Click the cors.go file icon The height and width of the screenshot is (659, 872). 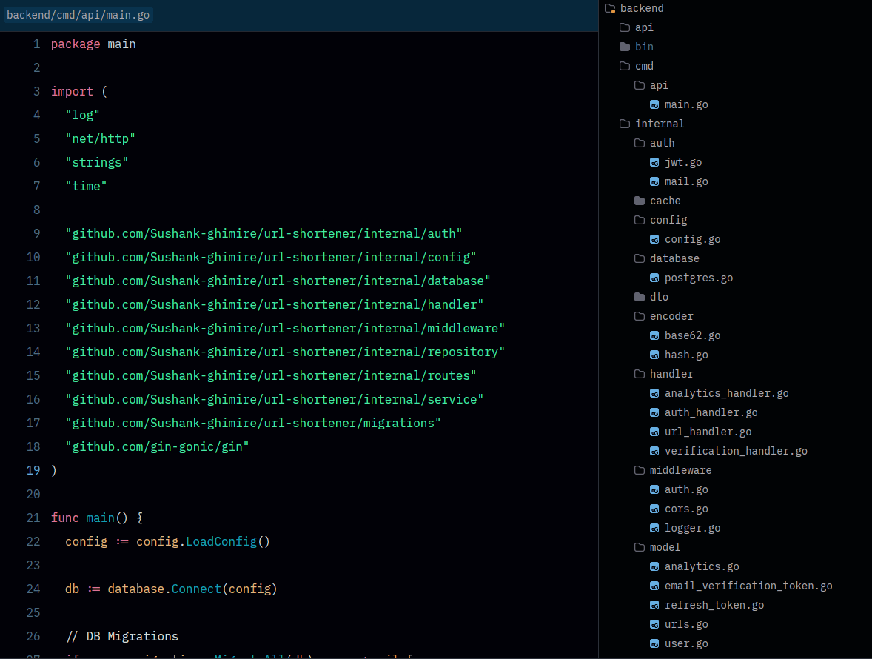(654, 509)
